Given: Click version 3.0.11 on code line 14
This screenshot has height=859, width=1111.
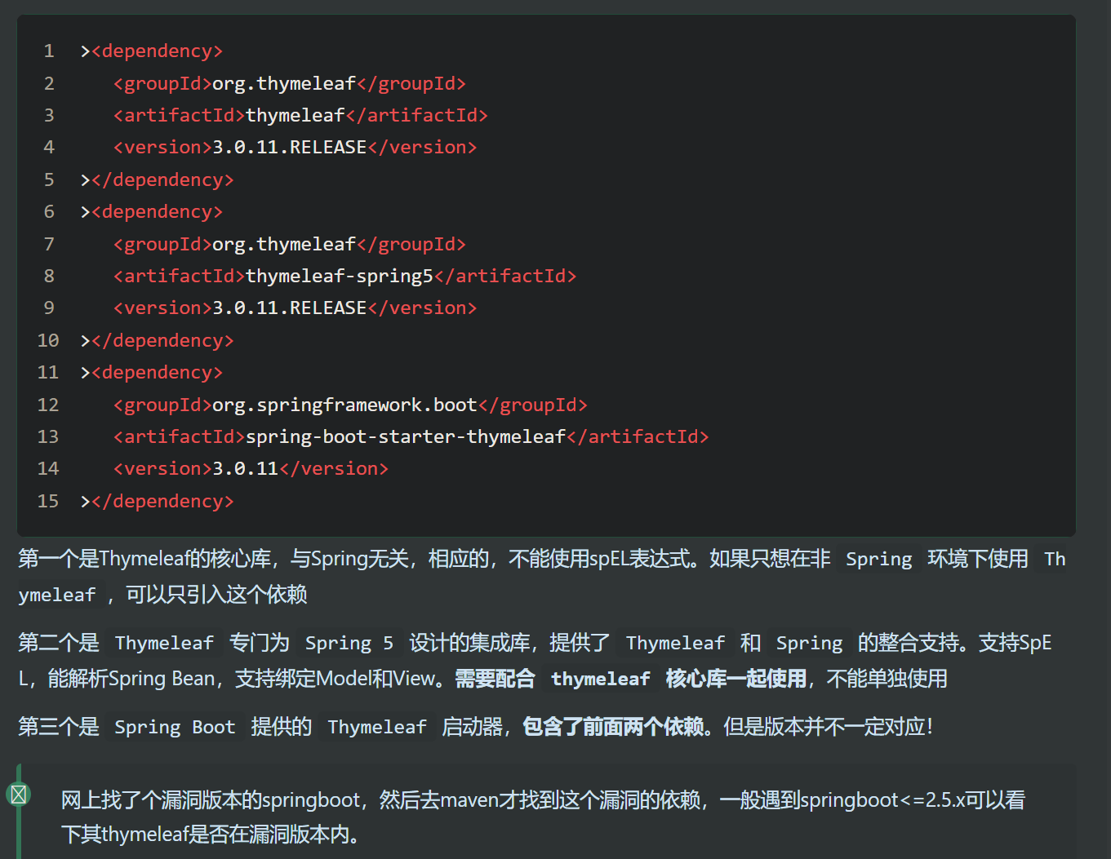Looking at the screenshot, I should (x=245, y=469).
